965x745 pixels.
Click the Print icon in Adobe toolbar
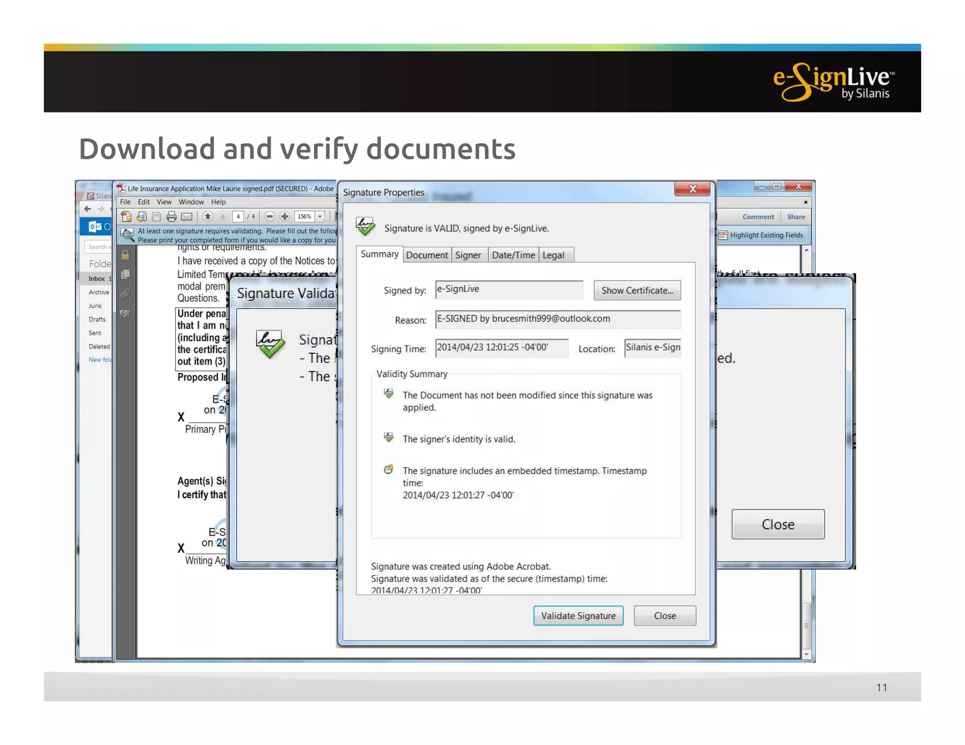pos(172,217)
